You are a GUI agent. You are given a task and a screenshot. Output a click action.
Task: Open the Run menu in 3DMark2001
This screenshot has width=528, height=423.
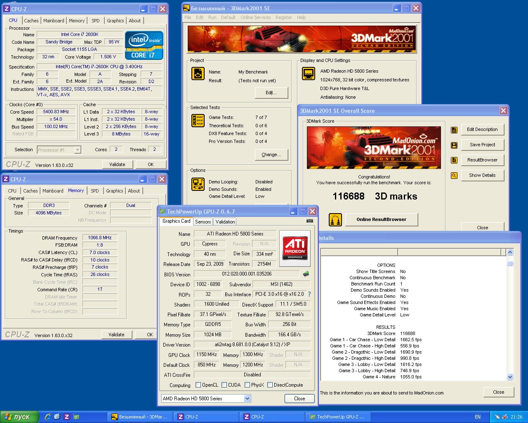click(212, 17)
